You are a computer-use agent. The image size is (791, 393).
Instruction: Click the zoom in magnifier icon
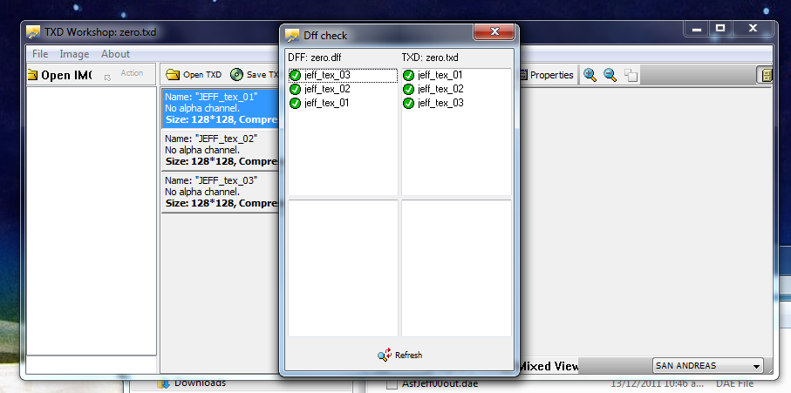(590, 75)
